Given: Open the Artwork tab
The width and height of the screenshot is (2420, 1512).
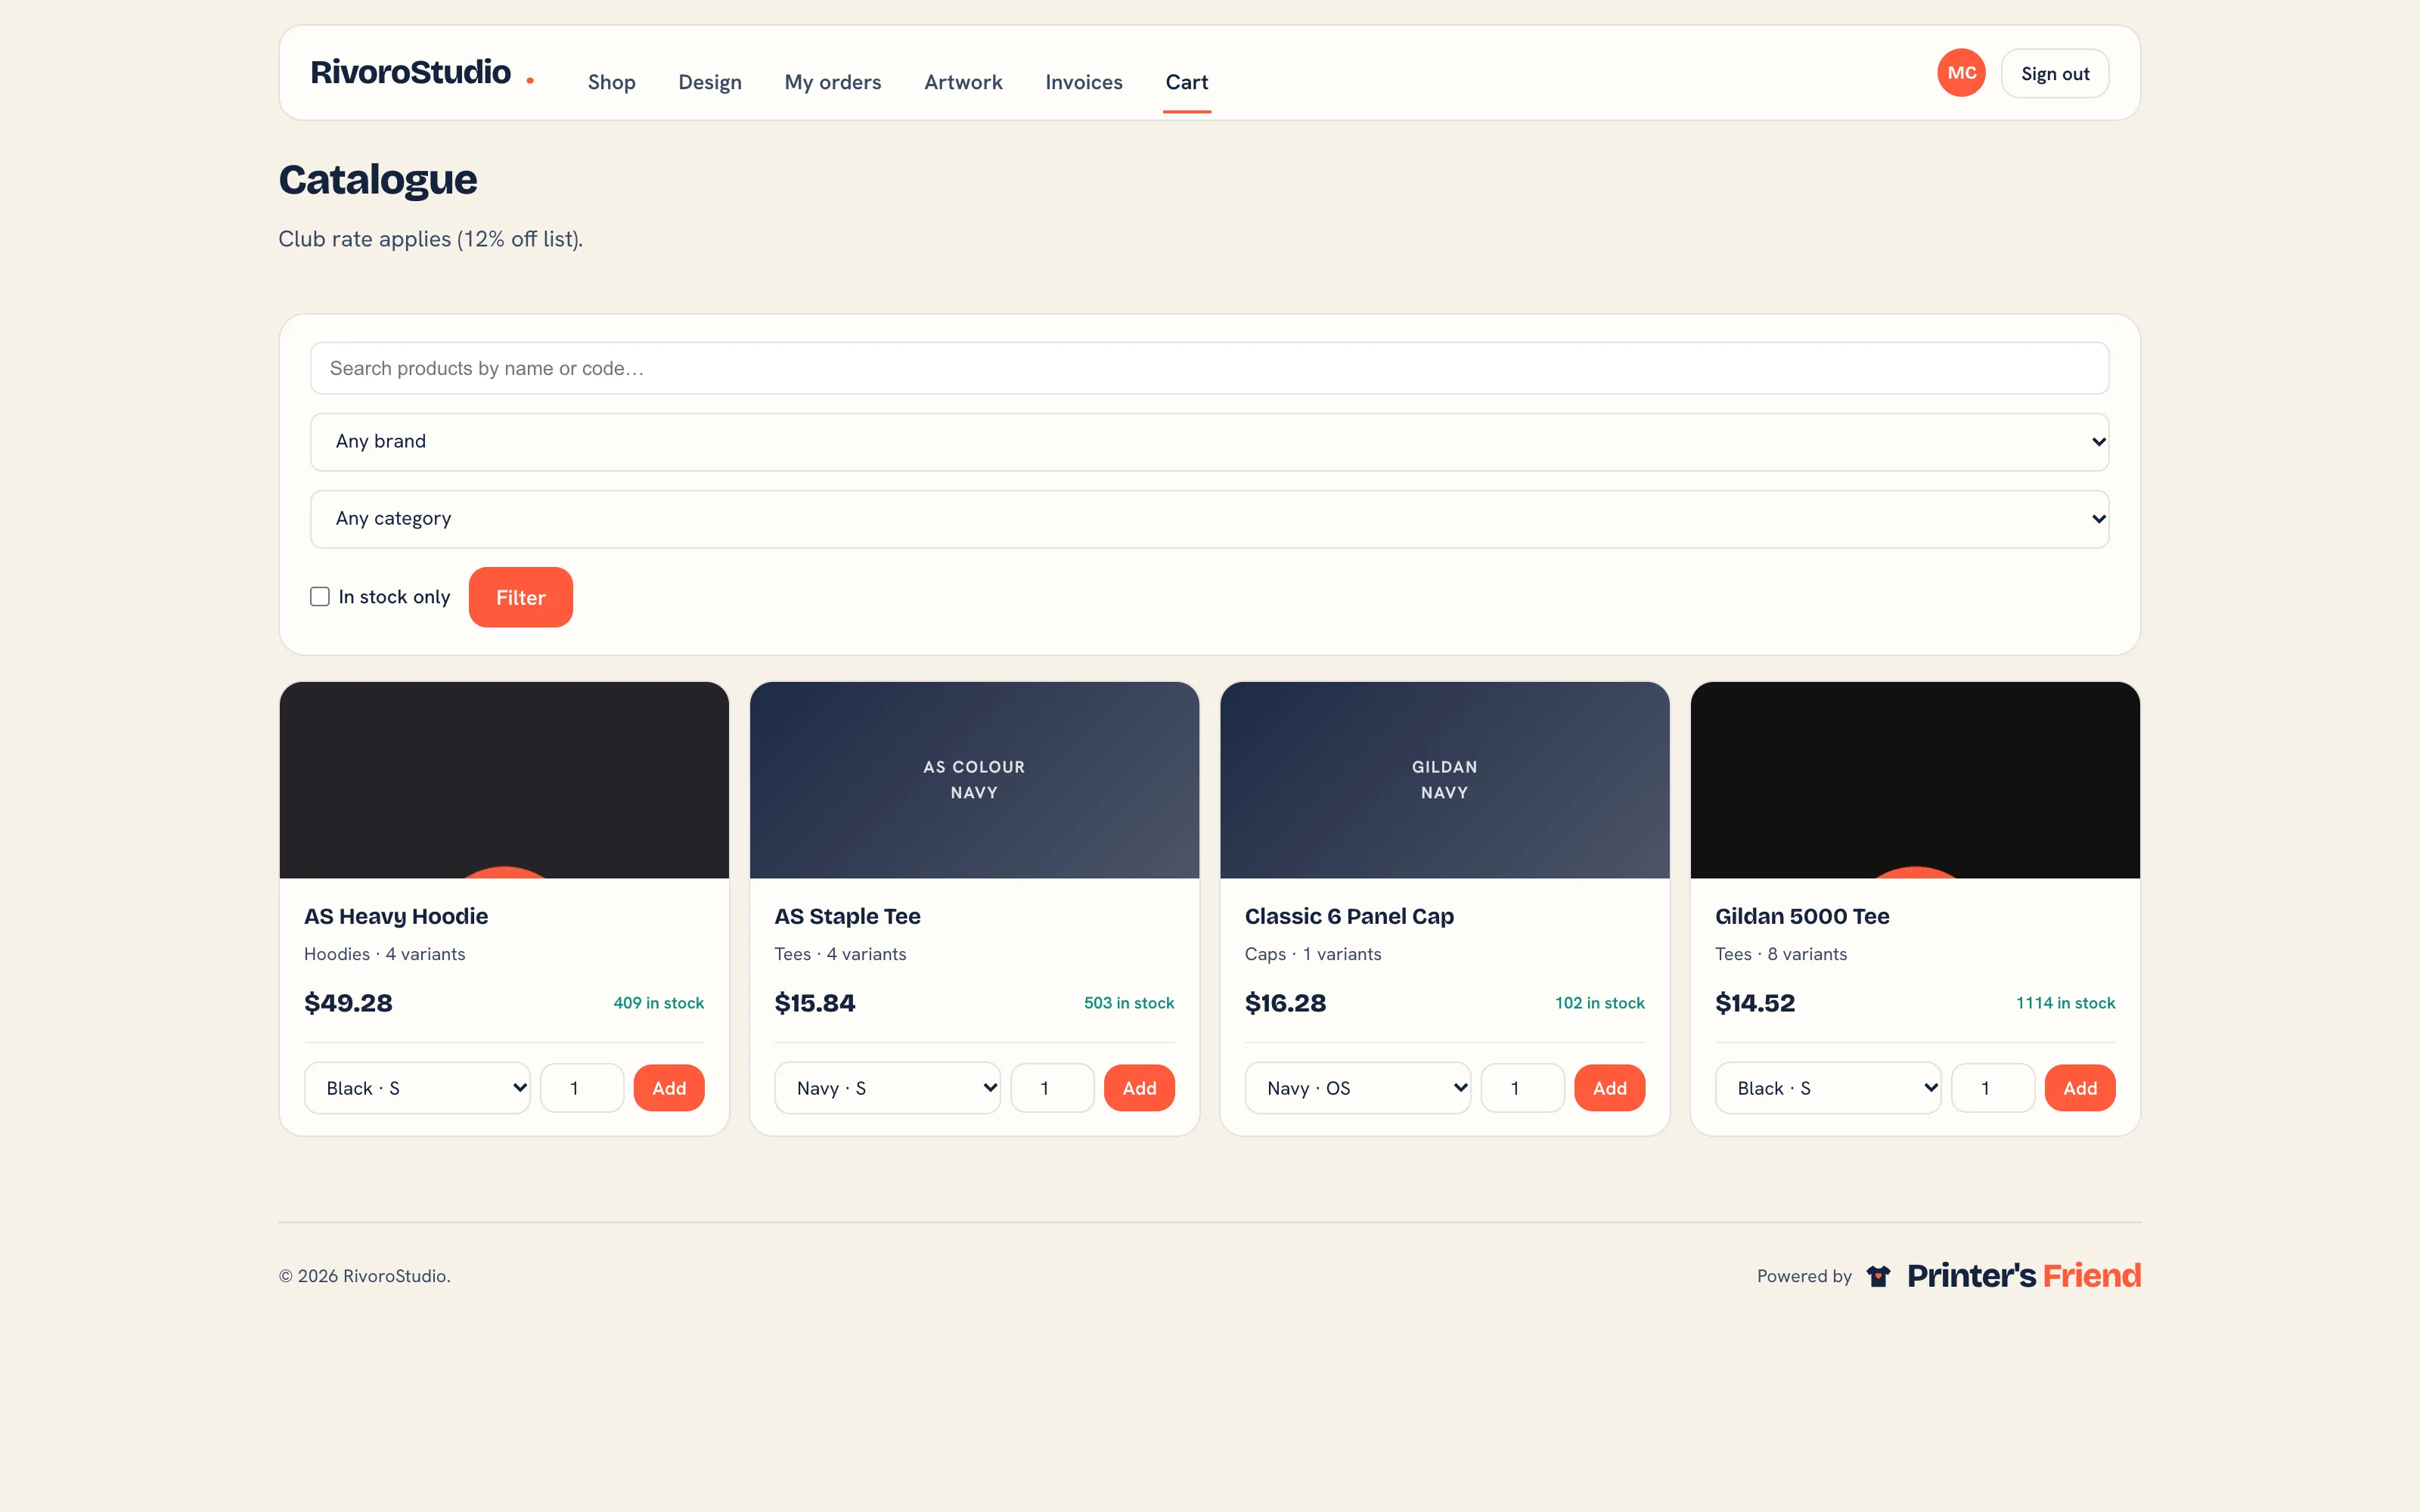Looking at the screenshot, I should (x=963, y=82).
